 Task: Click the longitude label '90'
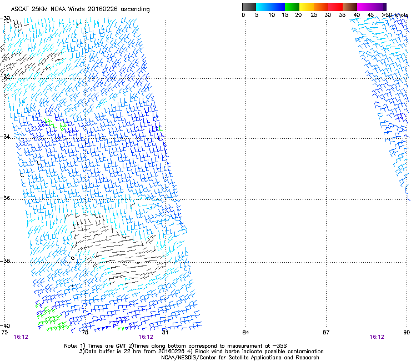(407, 333)
